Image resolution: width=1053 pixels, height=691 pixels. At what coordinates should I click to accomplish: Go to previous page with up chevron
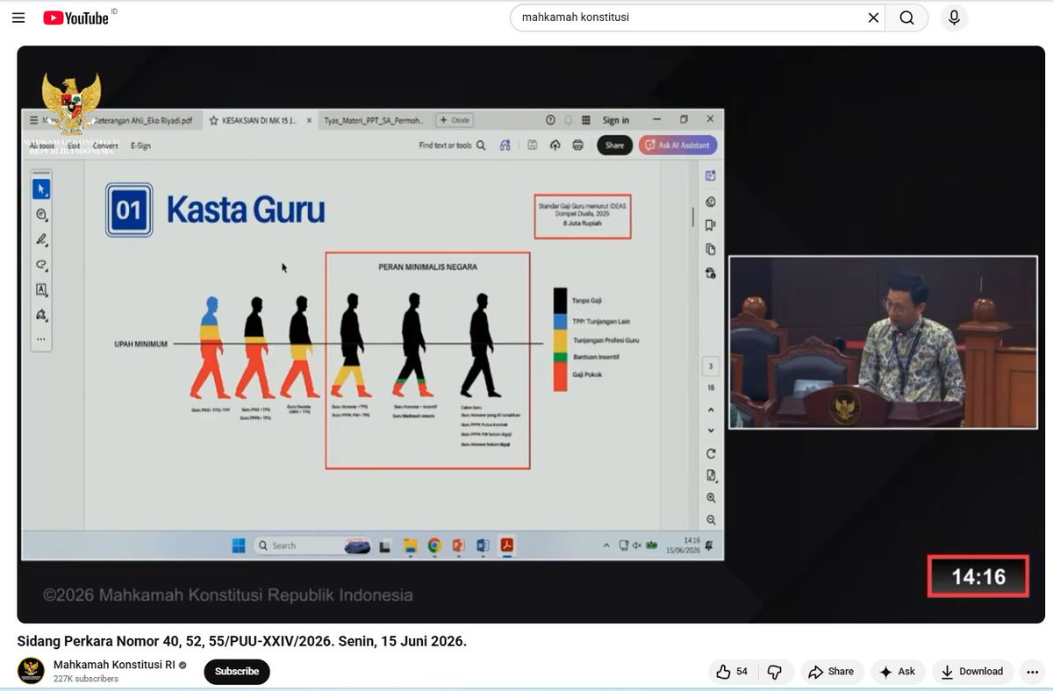coord(711,409)
